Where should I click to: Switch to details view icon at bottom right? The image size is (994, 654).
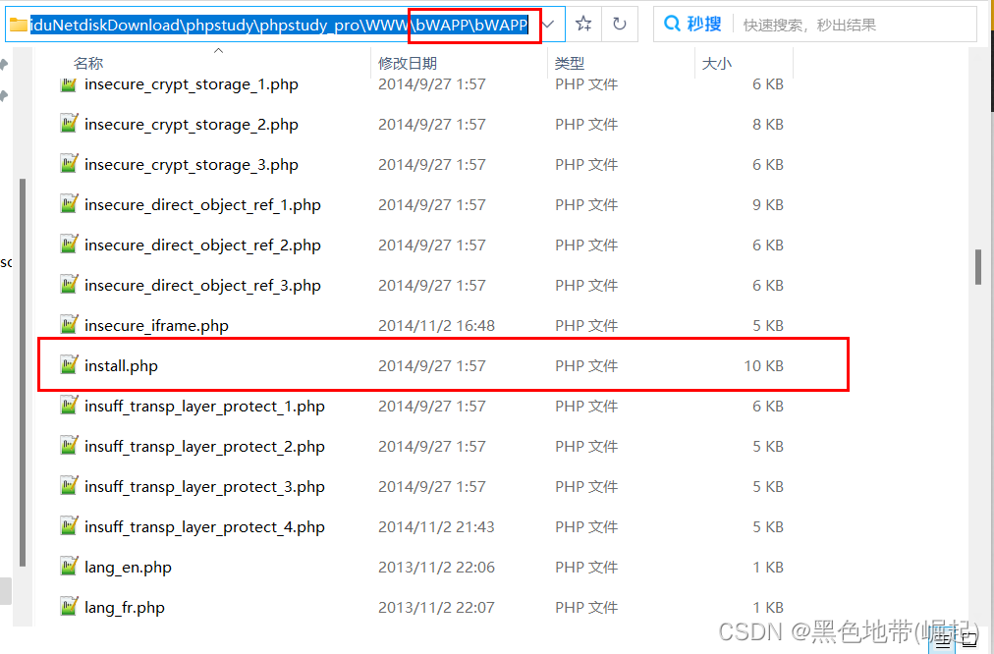click(x=942, y=640)
